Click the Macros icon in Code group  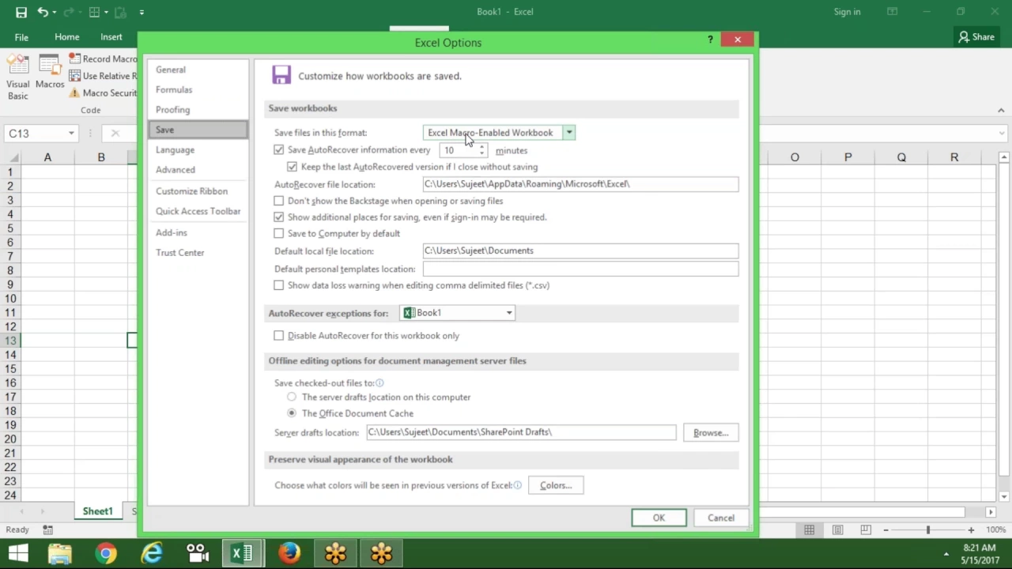coord(50,66)
